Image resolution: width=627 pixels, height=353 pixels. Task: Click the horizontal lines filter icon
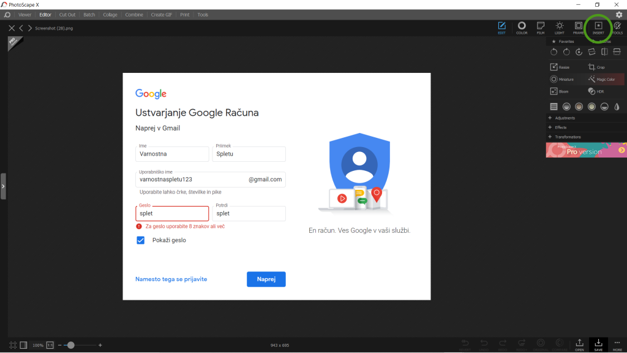554,107
